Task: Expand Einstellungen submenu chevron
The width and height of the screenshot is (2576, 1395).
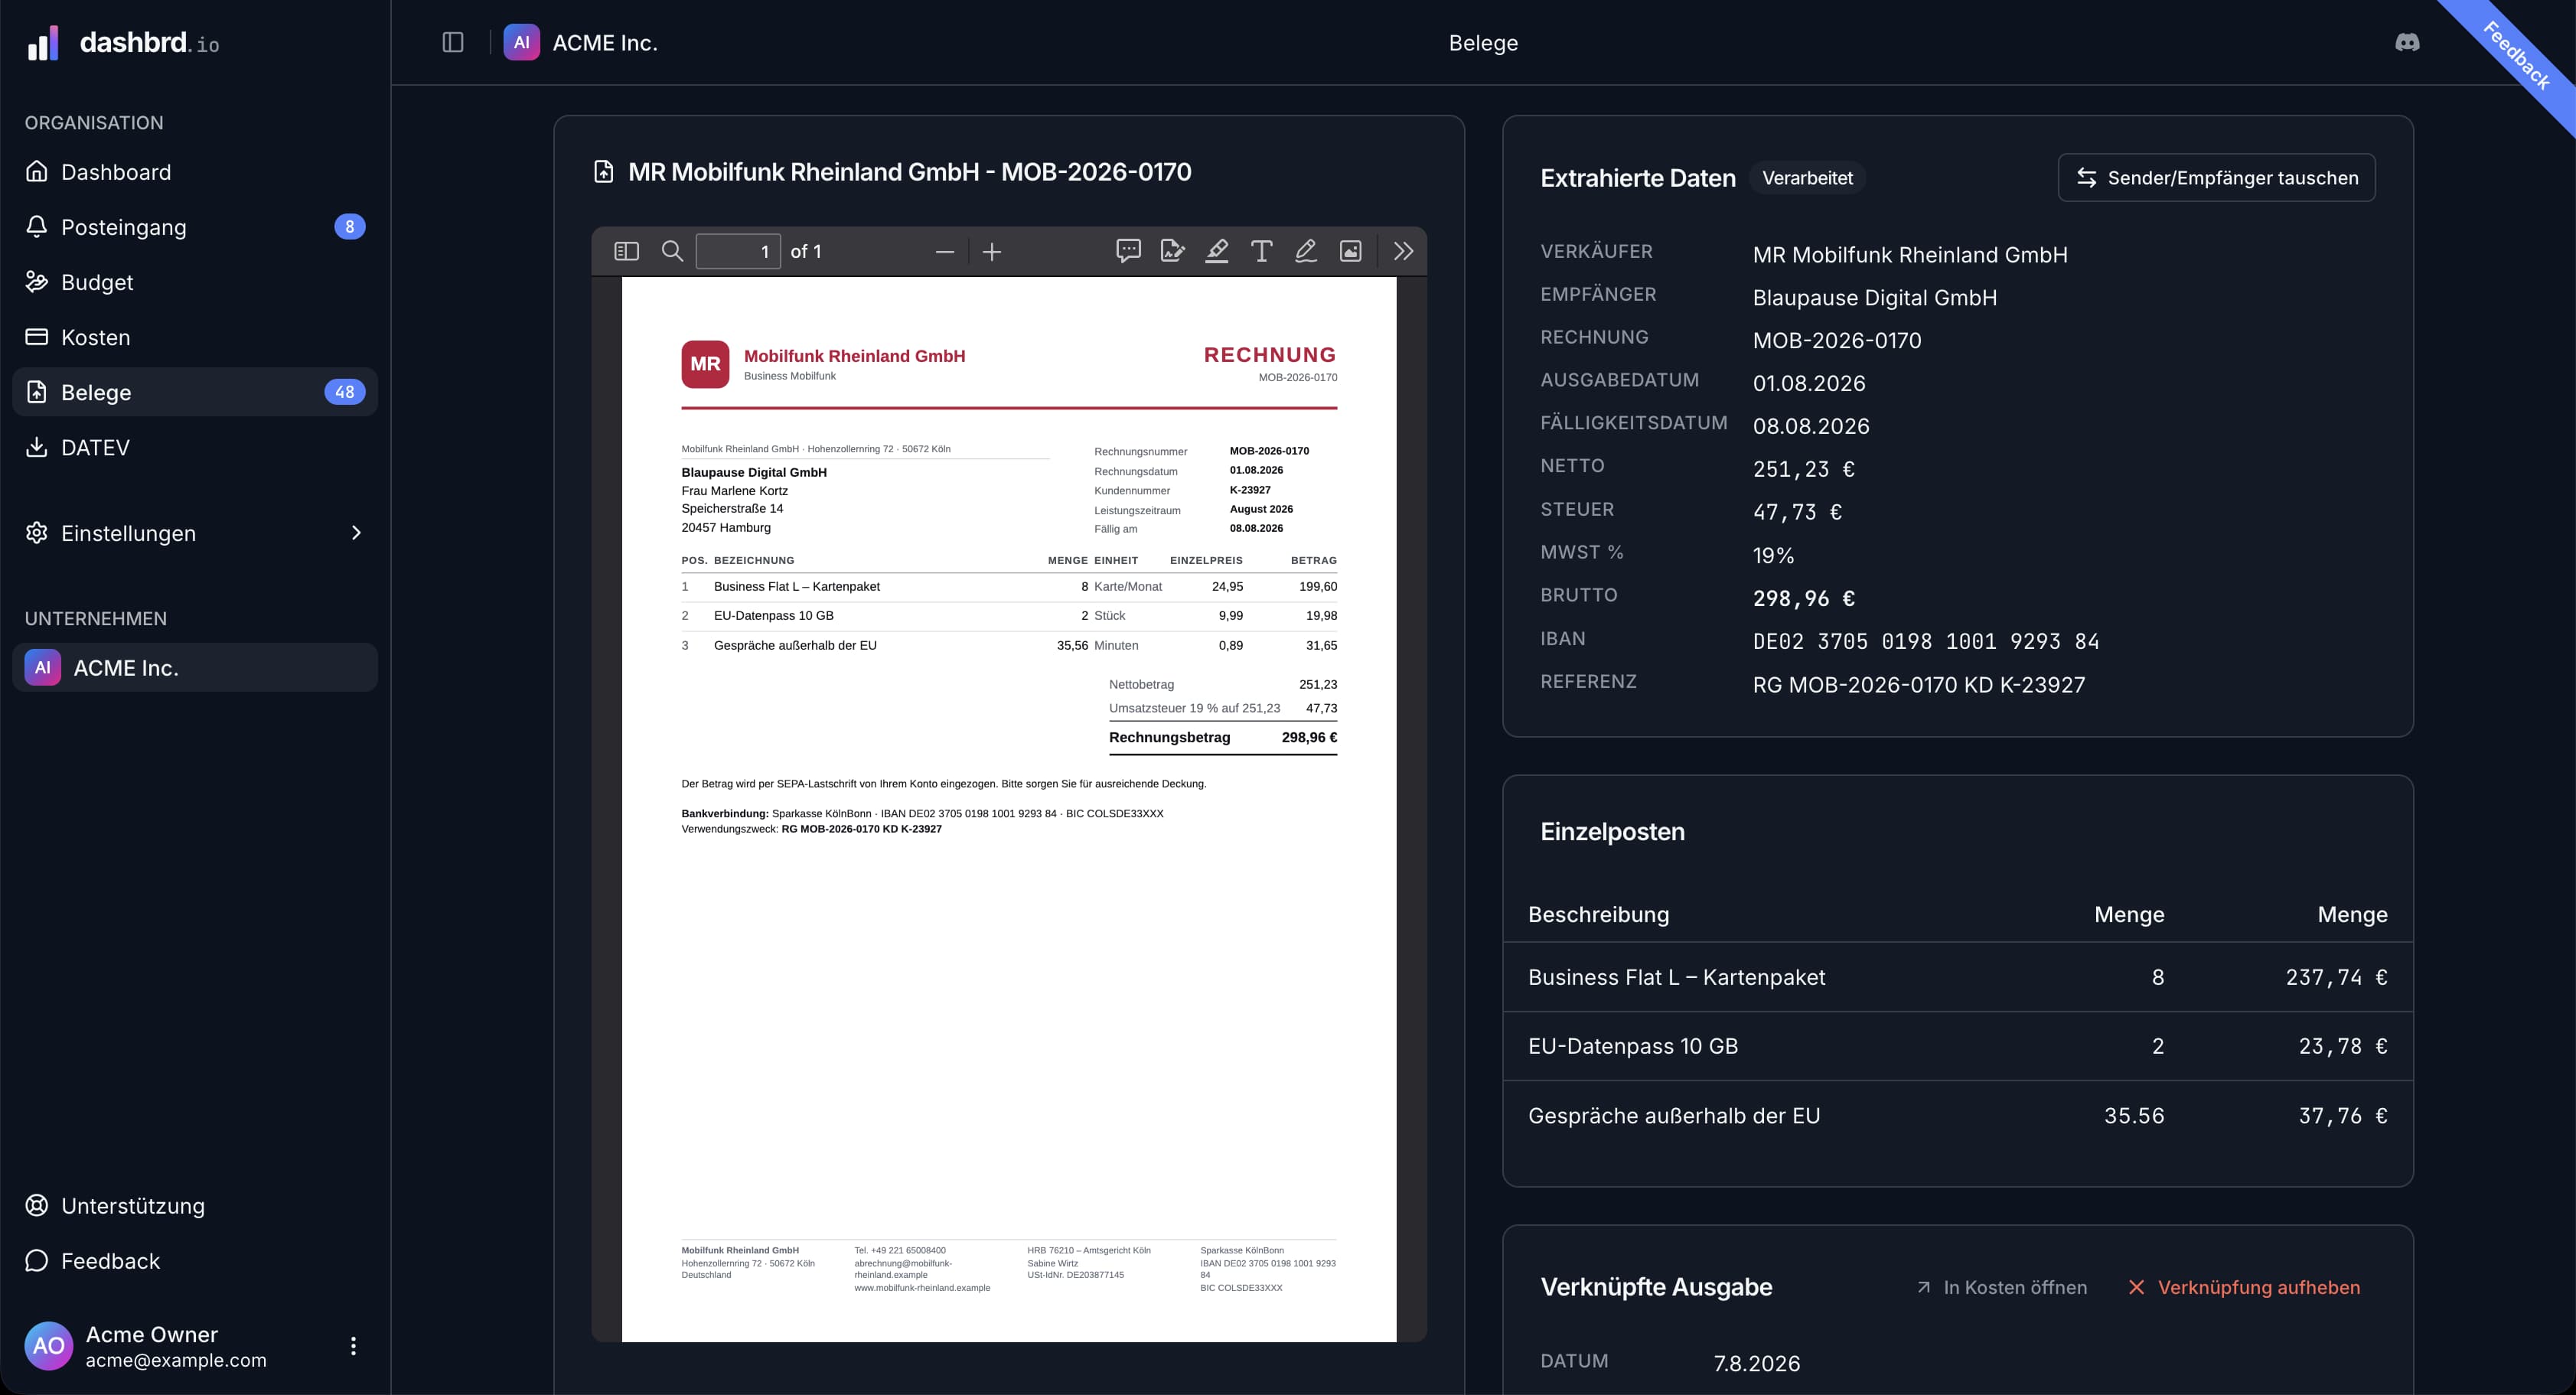Action: point(356,533)
